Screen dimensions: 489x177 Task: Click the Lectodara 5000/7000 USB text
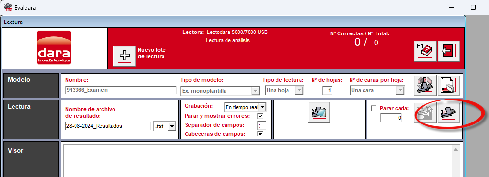[237, 32]
